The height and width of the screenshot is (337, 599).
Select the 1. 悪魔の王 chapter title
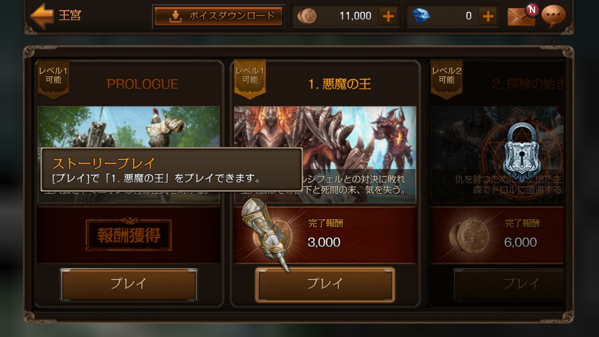[339, 84]
